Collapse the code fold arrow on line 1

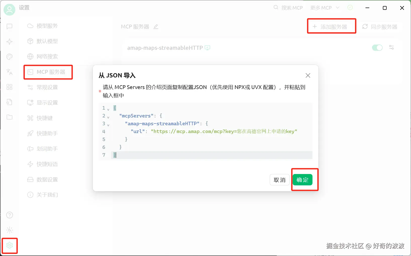click(x=108, y=110)
